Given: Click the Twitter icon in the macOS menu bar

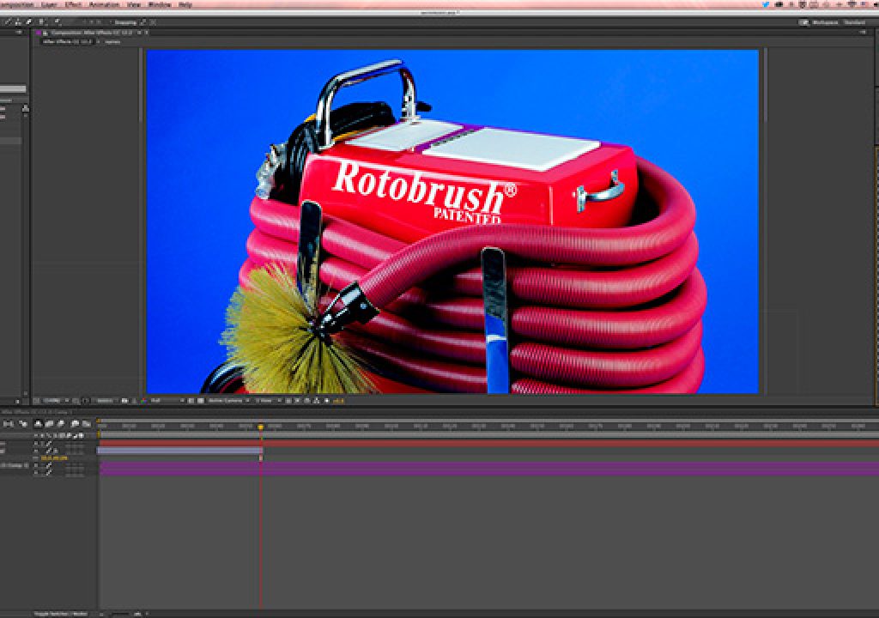Looking at the screenshot, I should (x=766, y=4).
